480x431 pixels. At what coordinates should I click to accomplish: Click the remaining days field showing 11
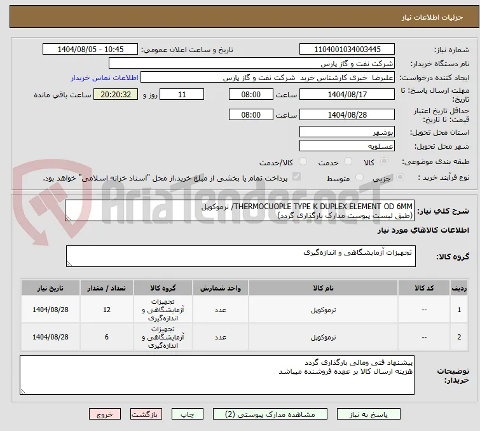(x=182, y=94)
